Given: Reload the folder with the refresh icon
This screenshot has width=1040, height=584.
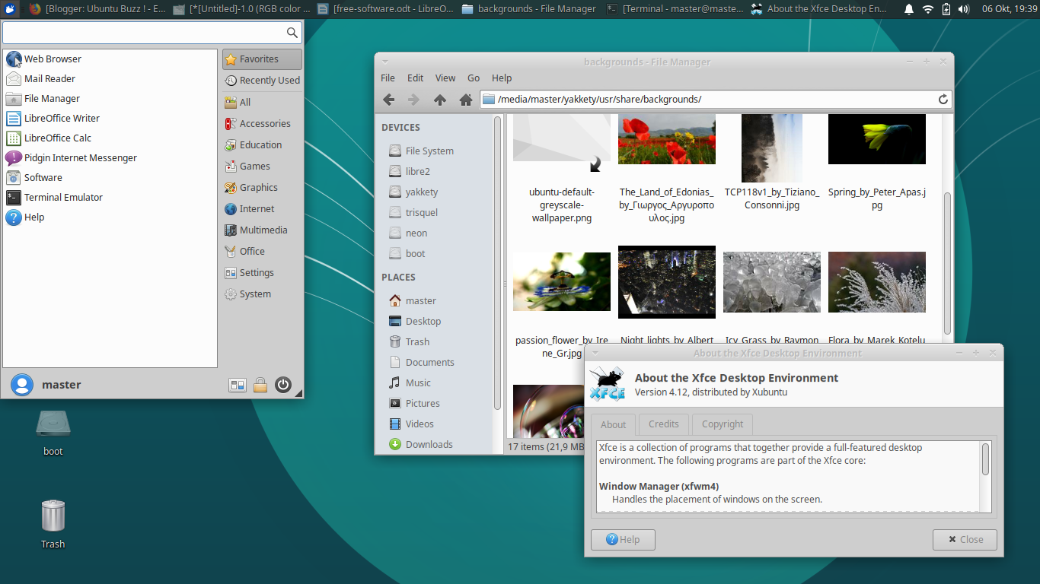Looking at the screenshot, I should click(x=943, y=100).
